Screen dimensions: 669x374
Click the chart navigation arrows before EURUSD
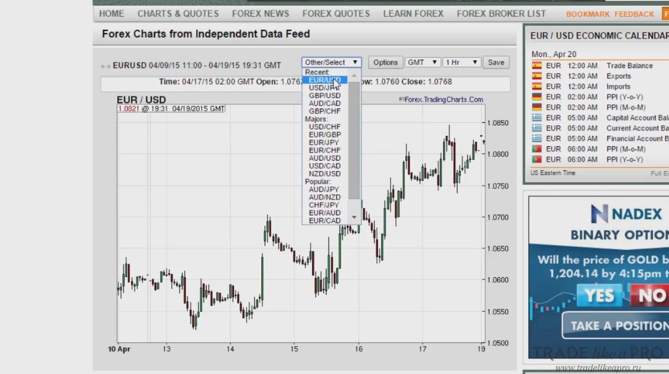[106, 66]
